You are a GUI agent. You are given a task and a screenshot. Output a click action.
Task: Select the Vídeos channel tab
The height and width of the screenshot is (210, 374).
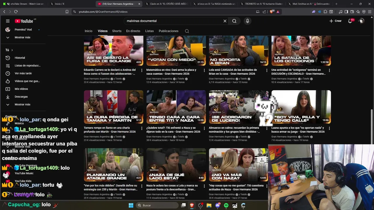103,31
